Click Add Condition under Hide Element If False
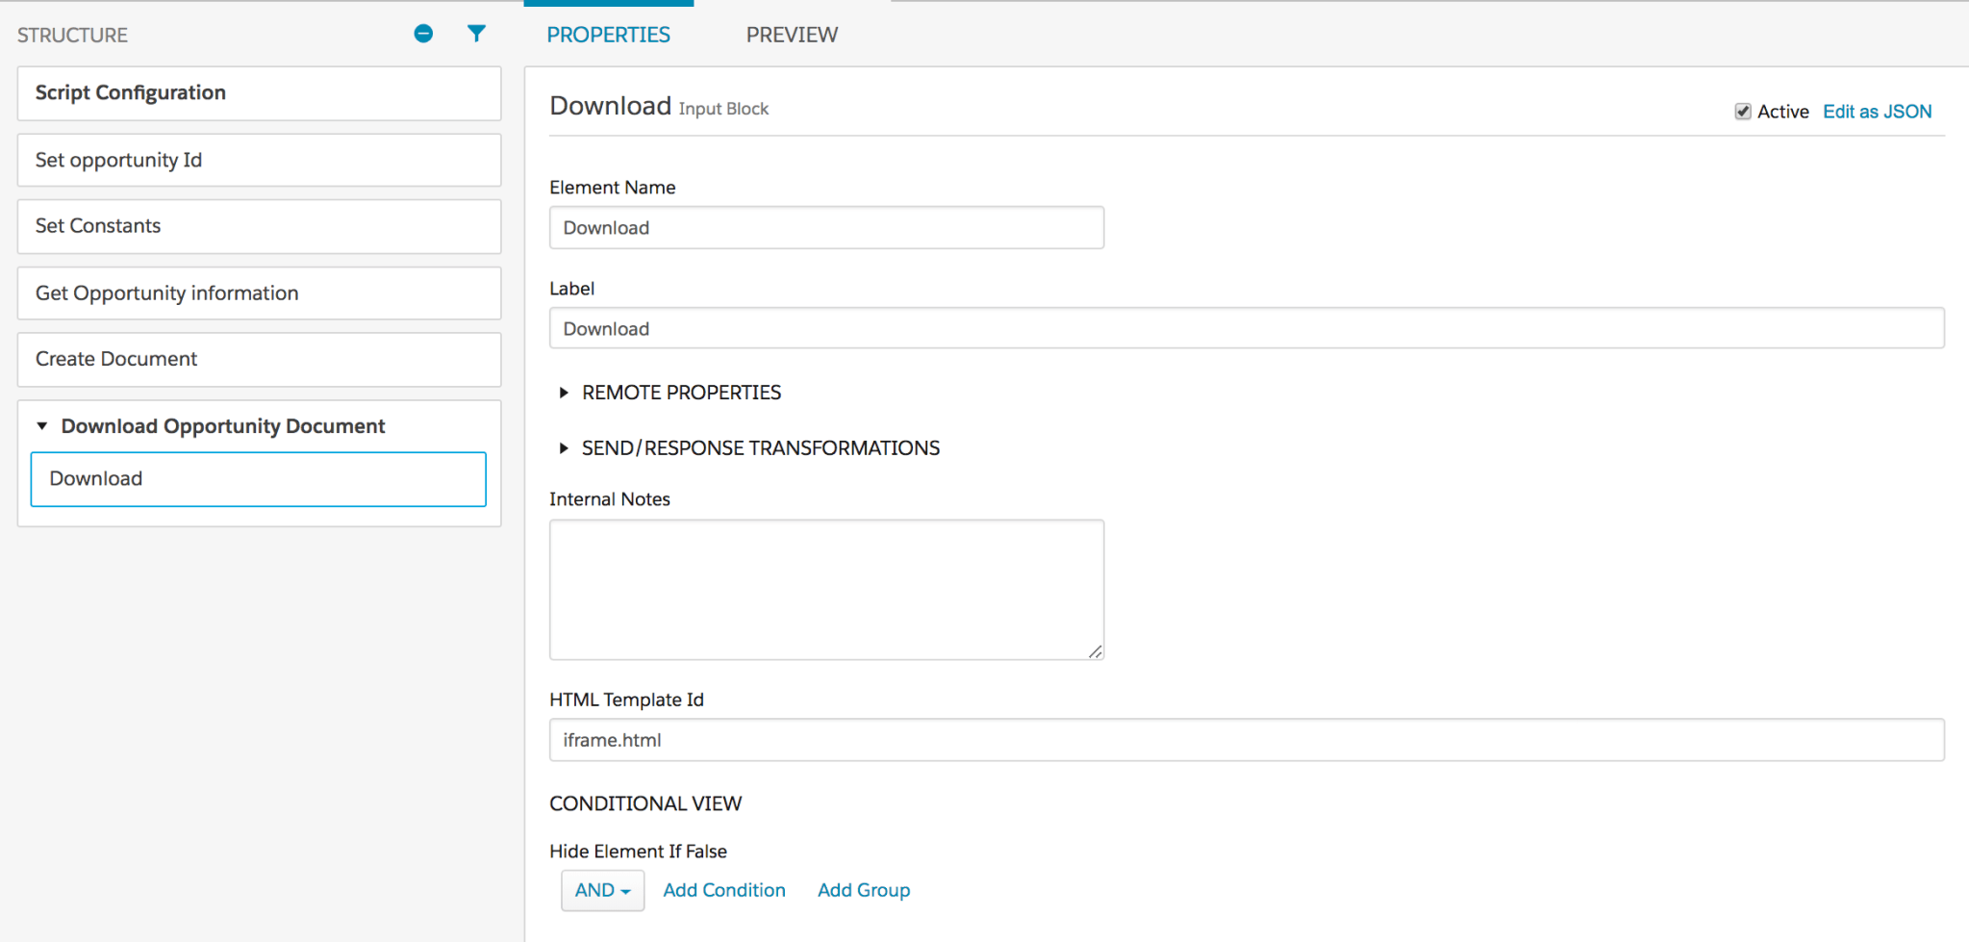1969x942 pixels. pos(723,890)
